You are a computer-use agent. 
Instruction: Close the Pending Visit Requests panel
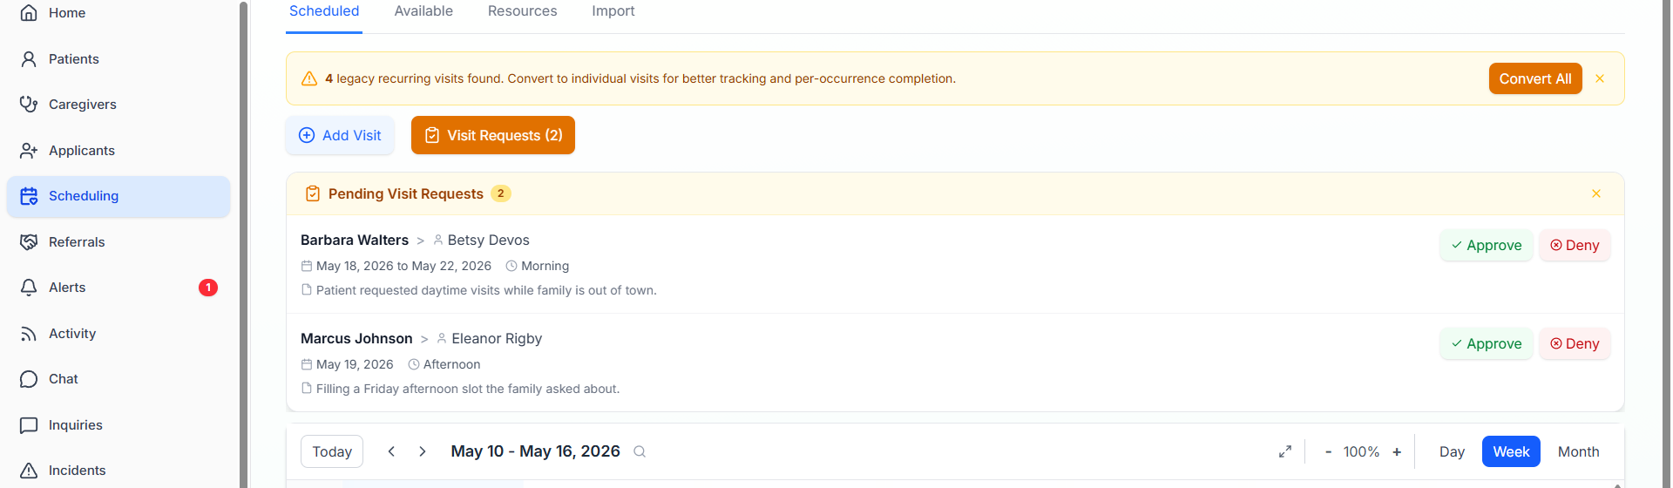tap(1596, 193)
